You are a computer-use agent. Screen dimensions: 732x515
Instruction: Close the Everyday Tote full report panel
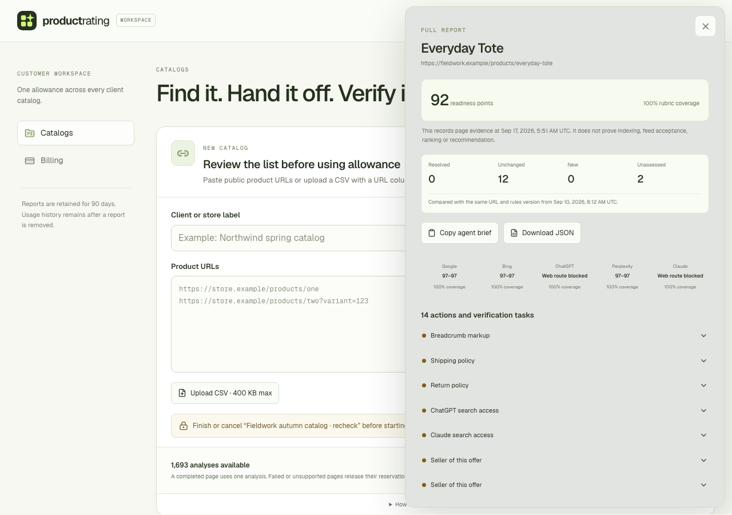pyautogui.click(x=705, y=26)
